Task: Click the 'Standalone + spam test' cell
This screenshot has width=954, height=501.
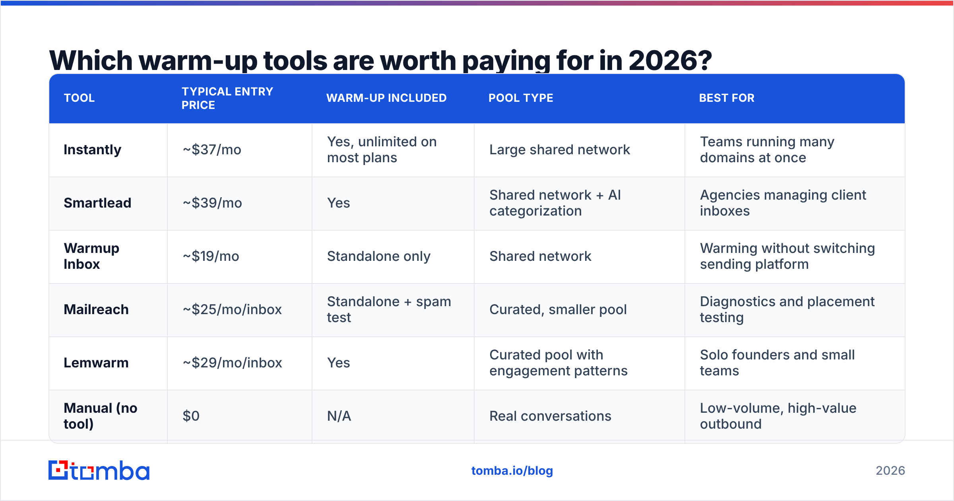Action: pyautogui.click(x=393, y=310)
